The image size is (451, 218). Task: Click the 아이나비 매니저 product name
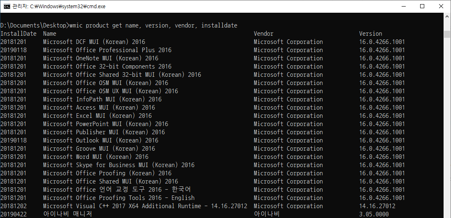click(67, 214)
